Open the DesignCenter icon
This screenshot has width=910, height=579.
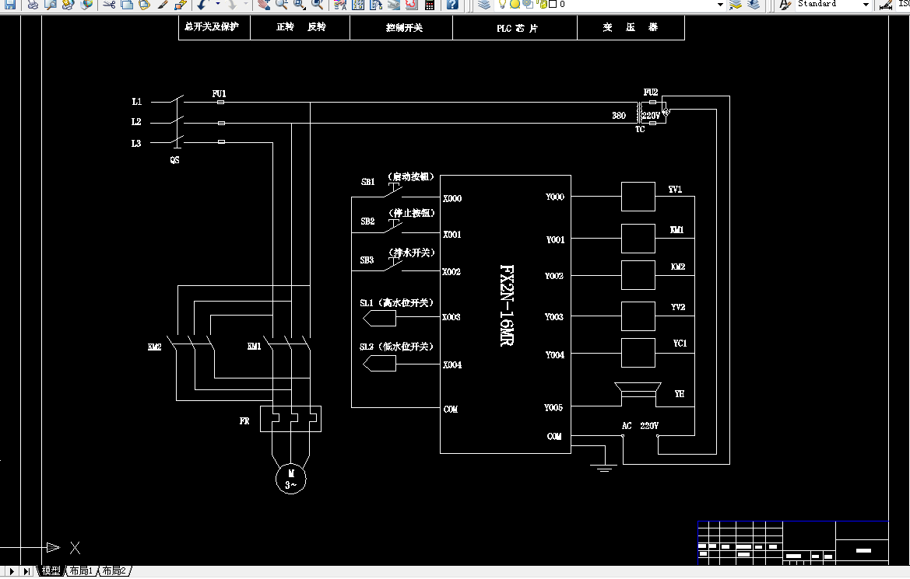358,5
